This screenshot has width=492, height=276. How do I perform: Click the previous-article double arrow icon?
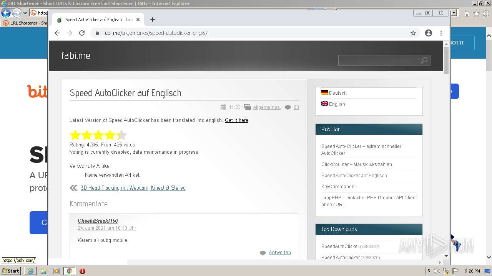pyautogui.click(x=73, y=188)
